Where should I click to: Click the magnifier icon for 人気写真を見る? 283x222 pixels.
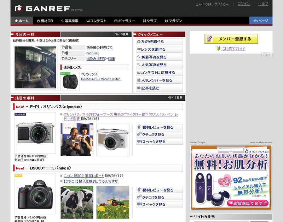[138, 65]
